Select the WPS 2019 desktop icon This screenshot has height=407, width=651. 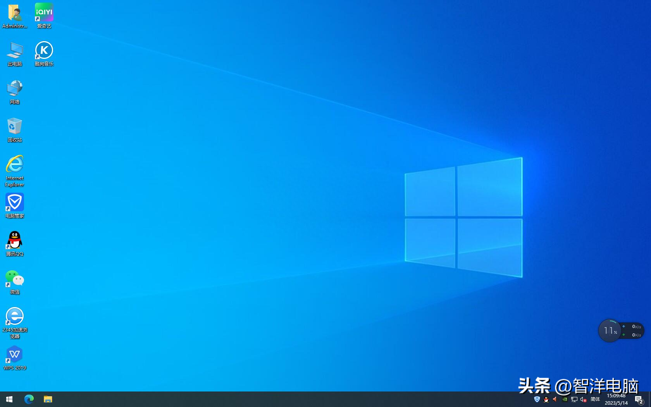(15, 357)
